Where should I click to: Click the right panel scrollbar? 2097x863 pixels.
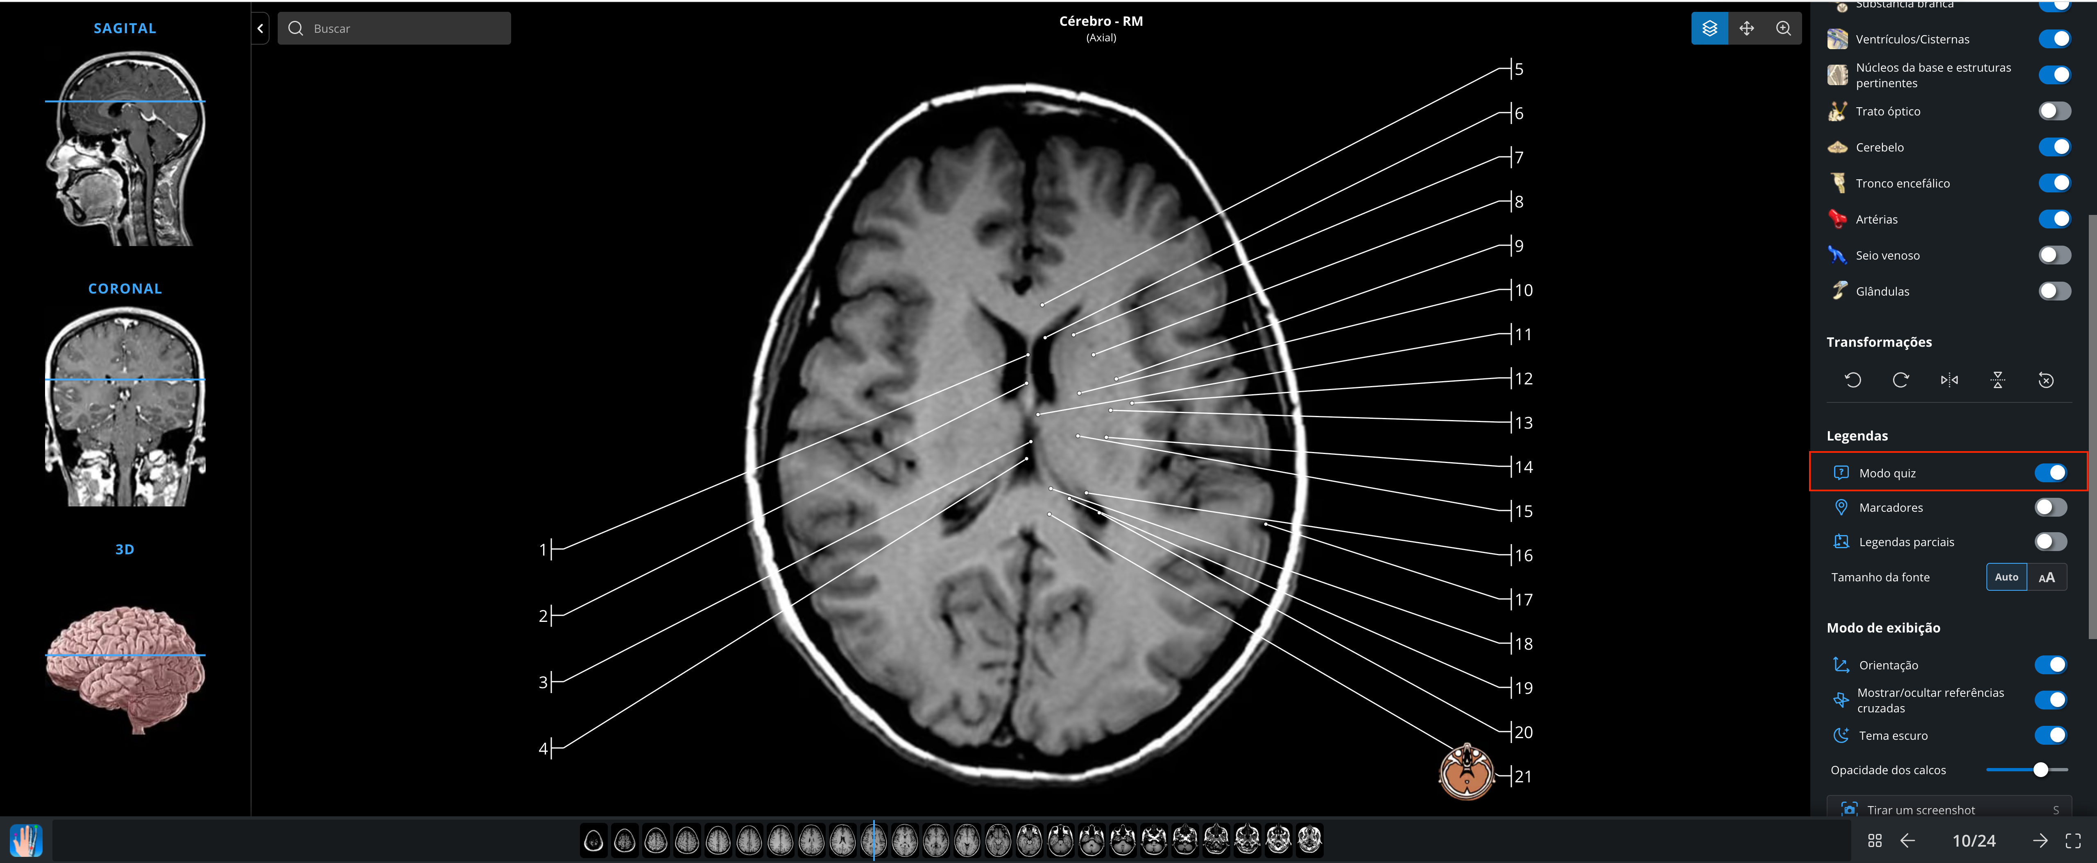coord(2092,427)
